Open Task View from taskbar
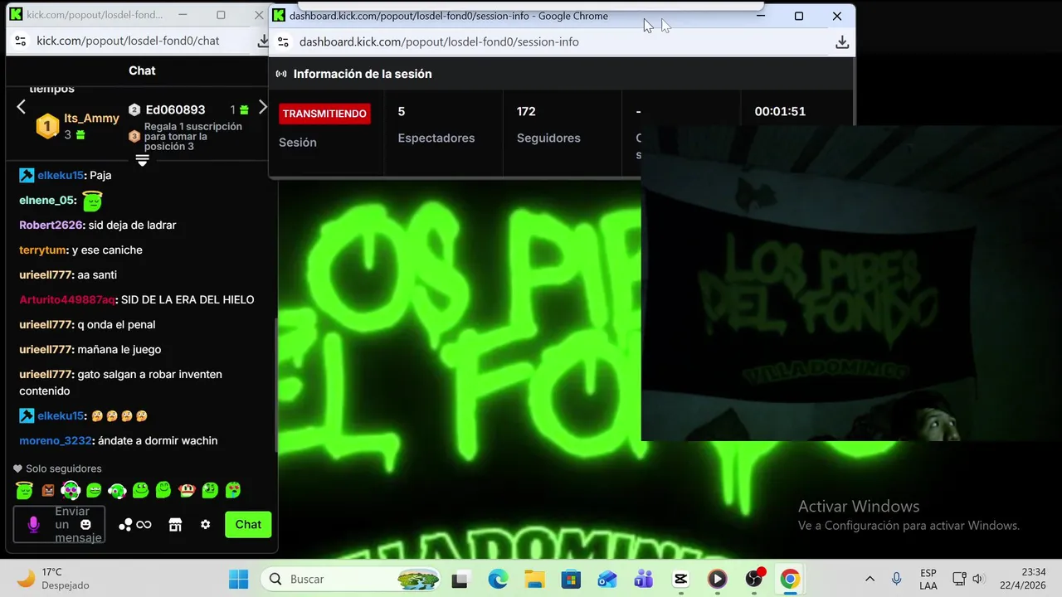Viewport: 1062px width, 597px height. tap(459, 579)
